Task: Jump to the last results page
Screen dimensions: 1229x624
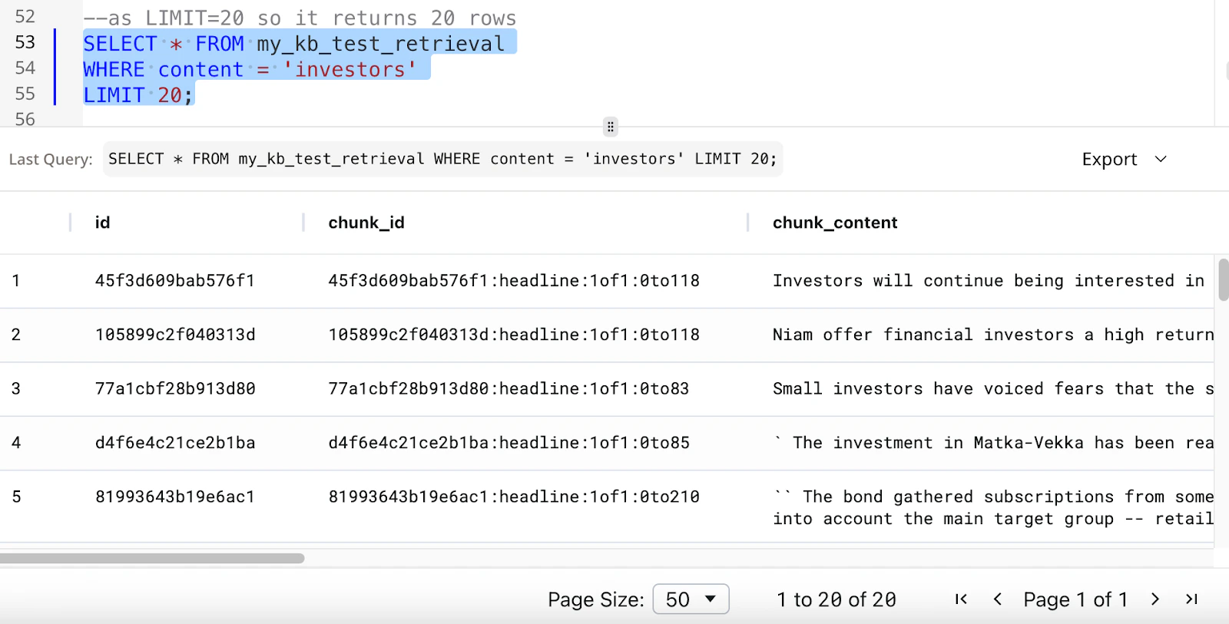Action: click(x=1191, y=599)
